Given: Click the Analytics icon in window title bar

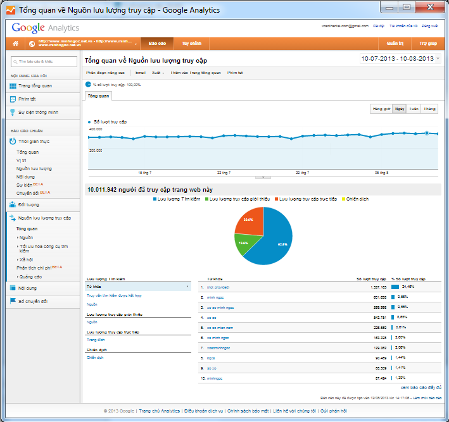Looking at the screenshot, I should [11, 10].
